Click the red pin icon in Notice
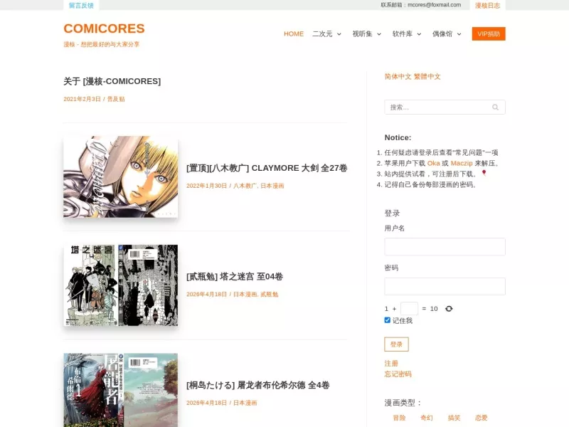The width and height of the screenshot is (569, 427). point(484,173)
